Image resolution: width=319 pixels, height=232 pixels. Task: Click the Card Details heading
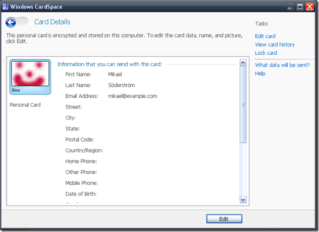53,22
